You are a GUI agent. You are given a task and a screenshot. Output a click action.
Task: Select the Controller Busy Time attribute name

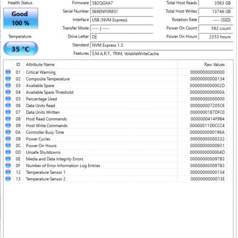45,132
